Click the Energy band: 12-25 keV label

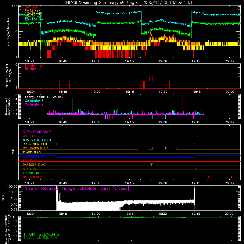click(x=44, y=97)
